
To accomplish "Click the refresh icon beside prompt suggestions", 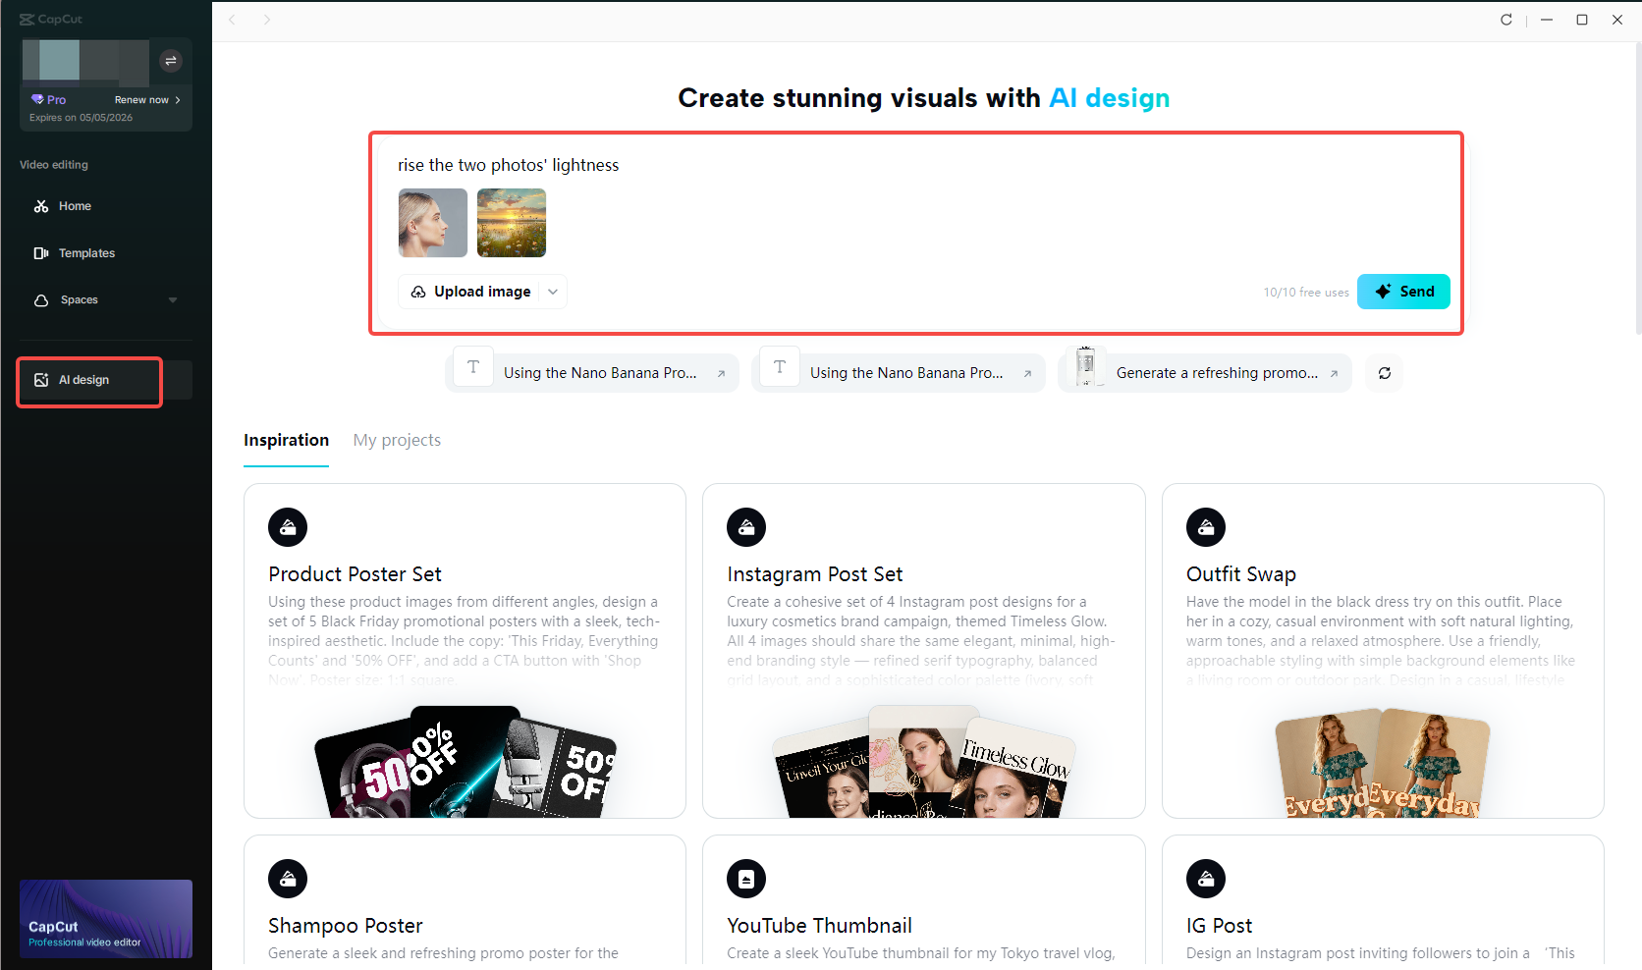I will click(1384, 373).
